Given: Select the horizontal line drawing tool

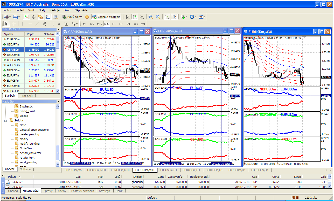Looking at the screenshot, I should [x=30, y=24].
